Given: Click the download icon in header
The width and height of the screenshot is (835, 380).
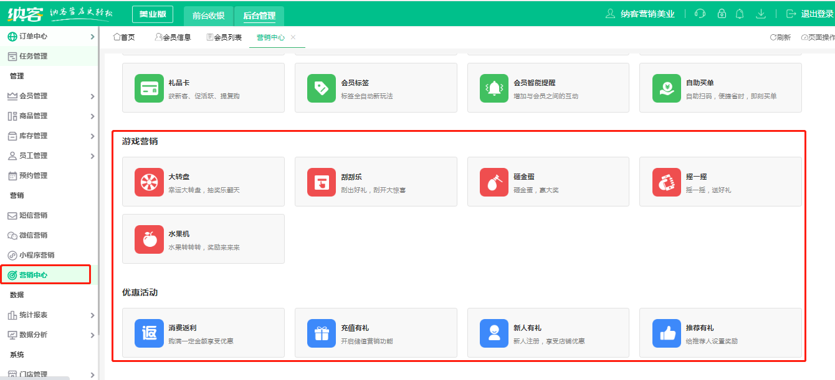Looking at the screenshot, I should tap(760, 14).
